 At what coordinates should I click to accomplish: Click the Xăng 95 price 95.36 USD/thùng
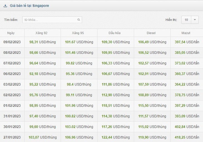click(79, 74)
